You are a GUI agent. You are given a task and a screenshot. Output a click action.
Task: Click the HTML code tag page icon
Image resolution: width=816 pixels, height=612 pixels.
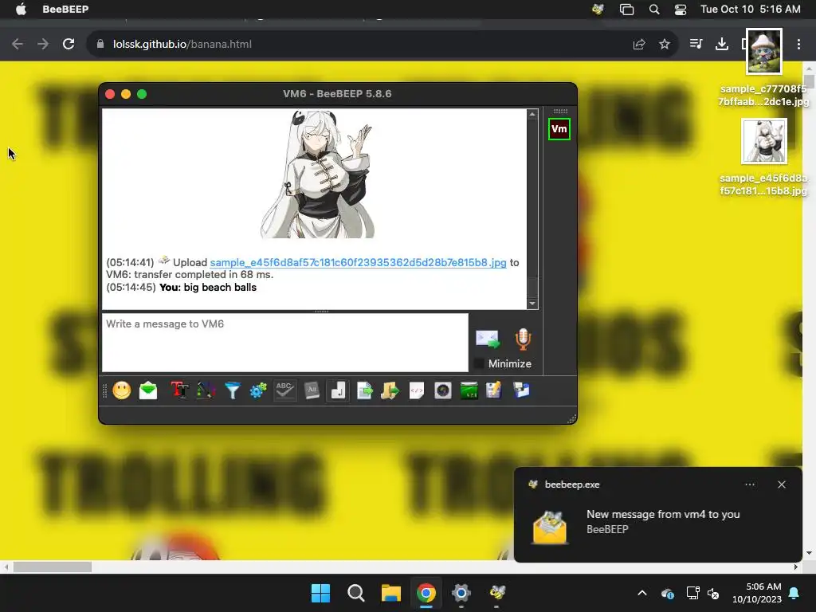(x=416, y=390)
